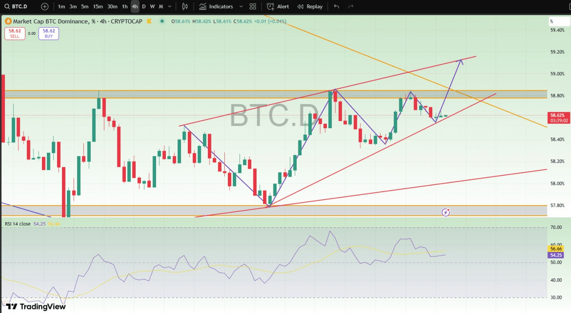The image size is (571, 313).
Task: Undo the last chart action
Action: pos(336,7)
